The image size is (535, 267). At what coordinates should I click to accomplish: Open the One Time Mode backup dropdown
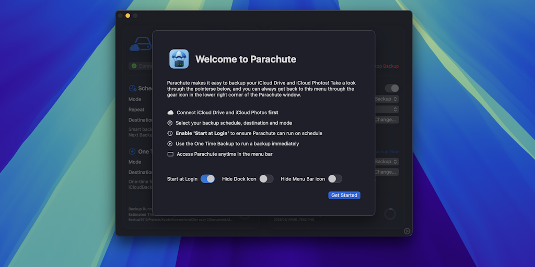click(x=387, y=162)
